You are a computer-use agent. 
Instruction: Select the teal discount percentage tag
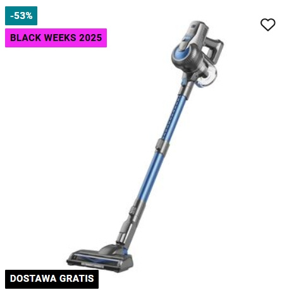coord(21,16)
